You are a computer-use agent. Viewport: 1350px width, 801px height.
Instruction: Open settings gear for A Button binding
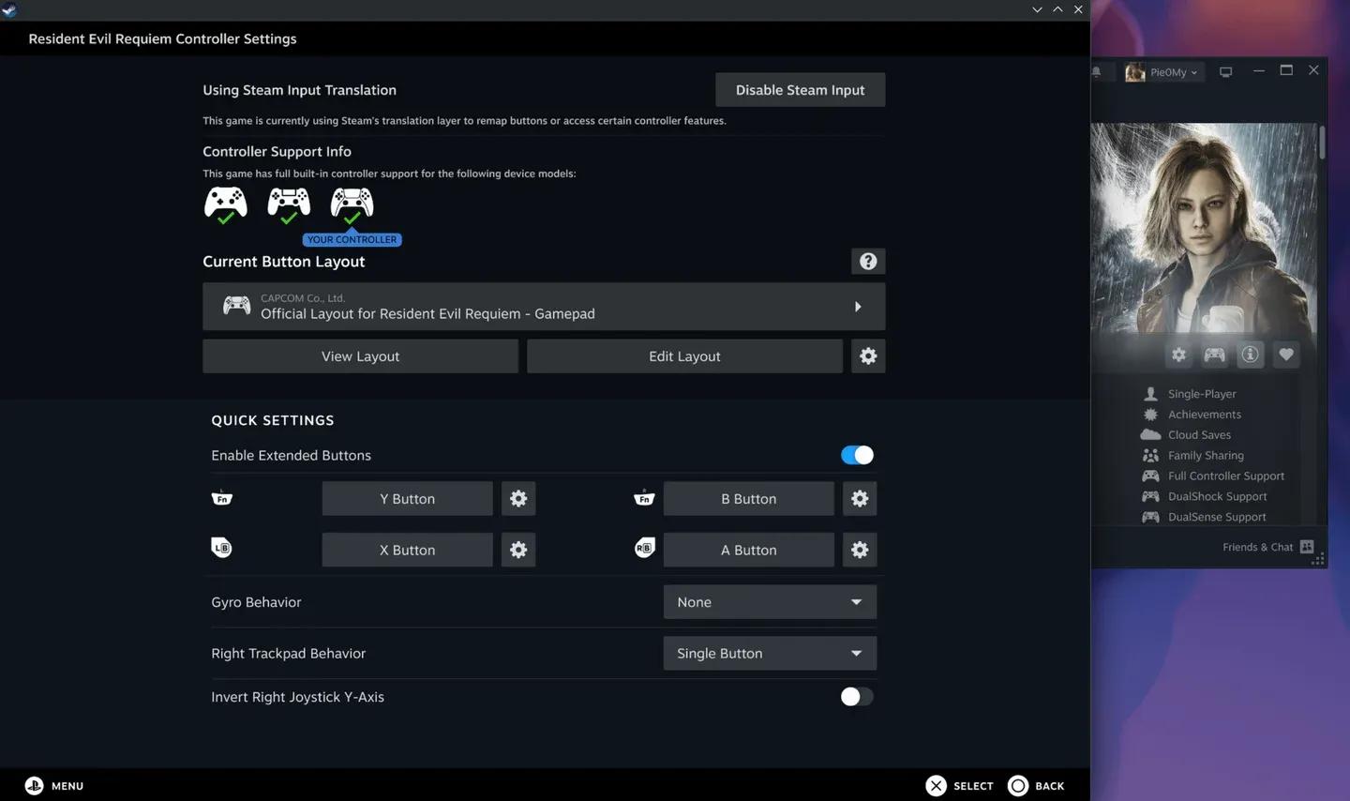(860, 550)
